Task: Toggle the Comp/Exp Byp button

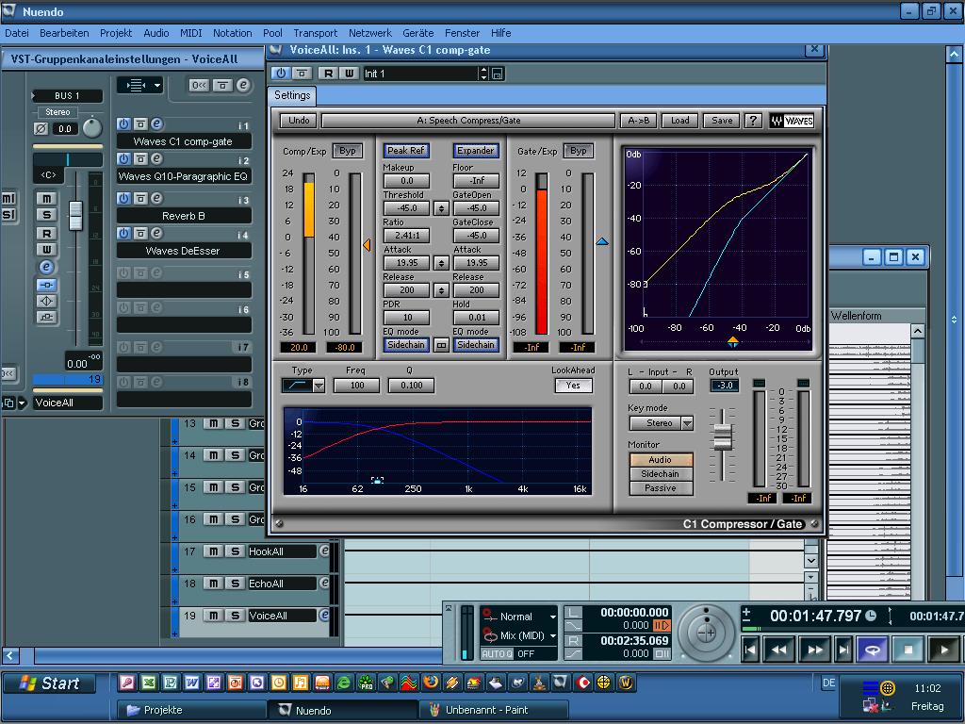Action: click(348, 151)
